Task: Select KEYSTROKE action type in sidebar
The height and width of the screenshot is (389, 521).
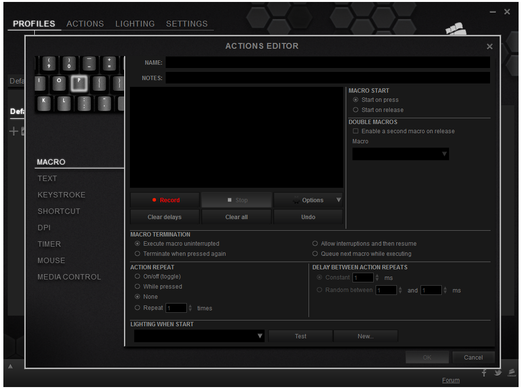Action: [61, 195]
